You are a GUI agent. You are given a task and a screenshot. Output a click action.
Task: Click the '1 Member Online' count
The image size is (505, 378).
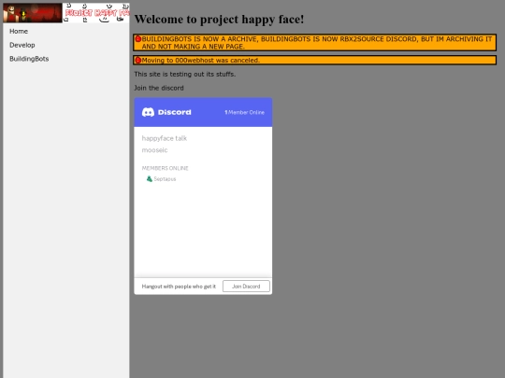(244, 112)
